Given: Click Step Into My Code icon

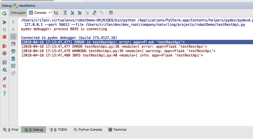Looking at the screenshot, I should [x=80, y=13].
